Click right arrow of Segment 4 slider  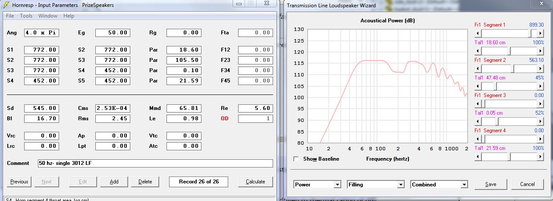540,139
